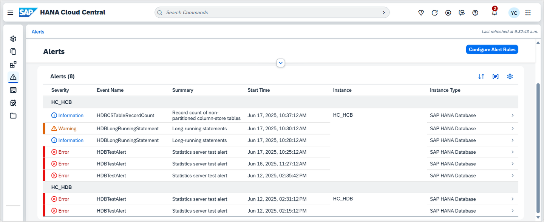
Task: Open chevron for 10:28:12 AM Information alert
Action: tap(513, 140)
